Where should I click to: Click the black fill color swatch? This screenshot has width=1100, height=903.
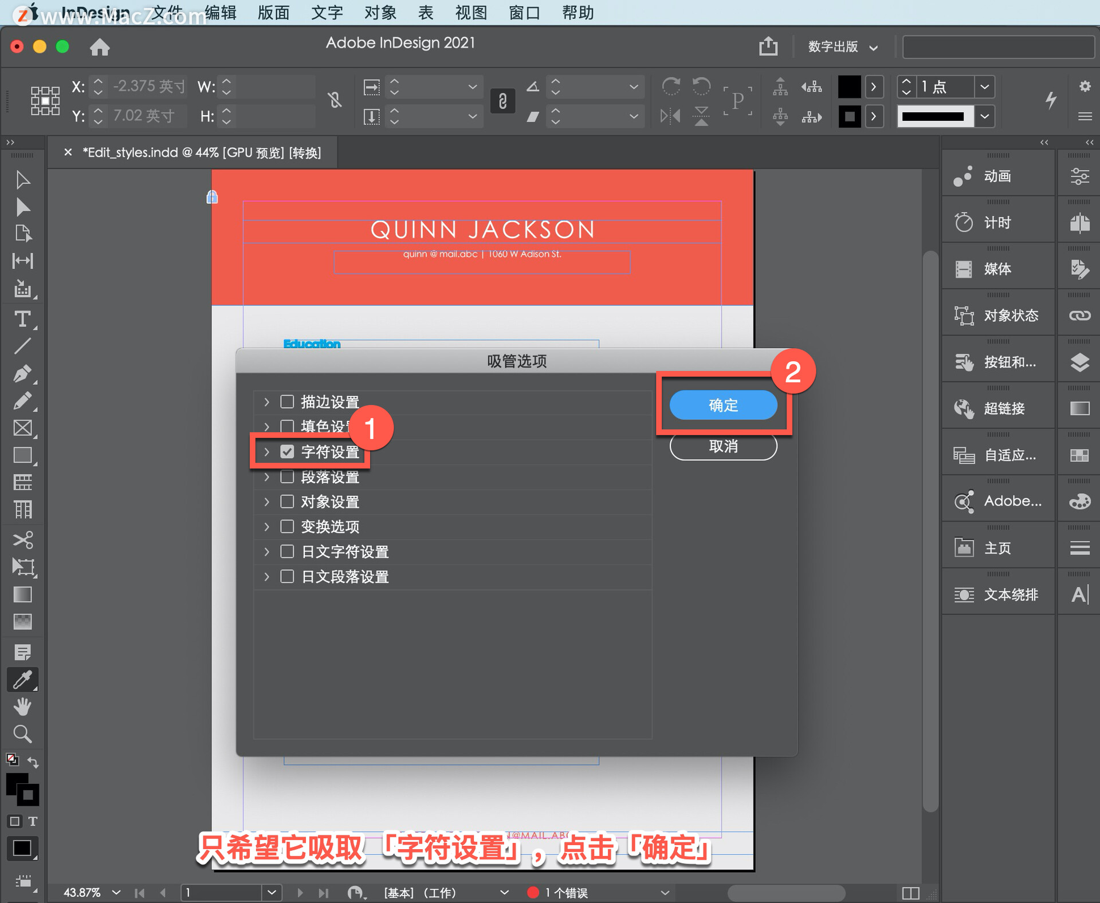pos(849,86)
